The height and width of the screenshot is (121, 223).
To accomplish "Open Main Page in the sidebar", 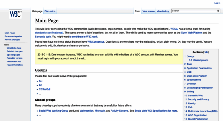I will point(10,33).
